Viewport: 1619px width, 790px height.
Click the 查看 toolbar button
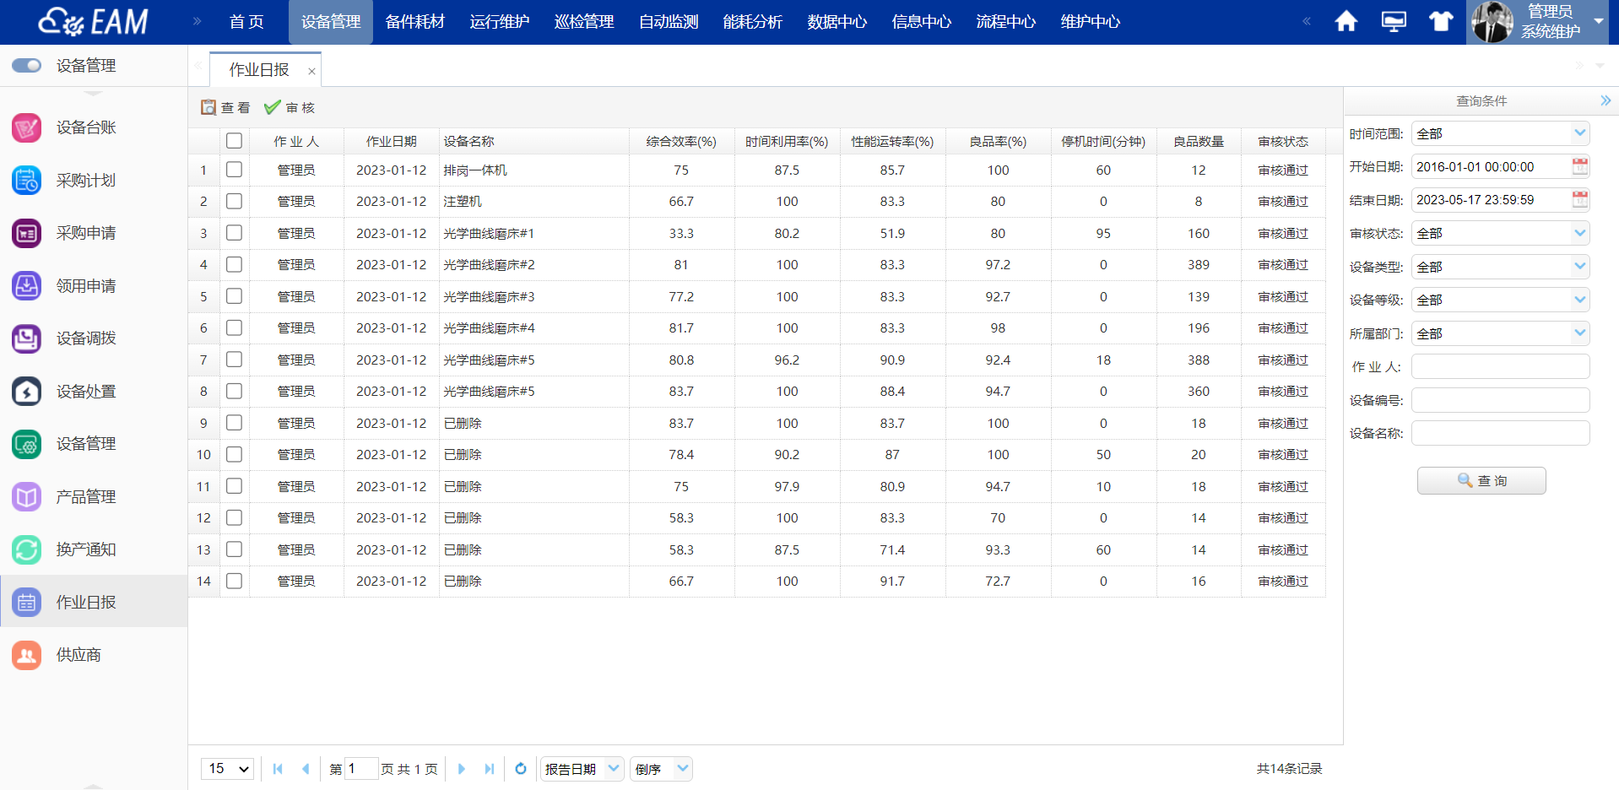tap(225, 107)
